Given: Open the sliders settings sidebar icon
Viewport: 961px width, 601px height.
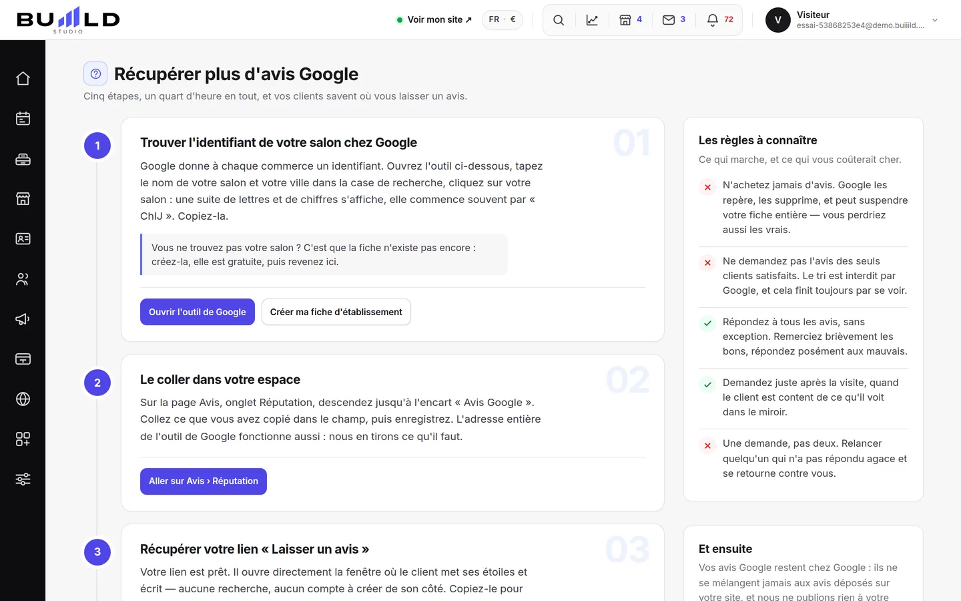Looking at the screenshot, I should click(x=23, y=479).
